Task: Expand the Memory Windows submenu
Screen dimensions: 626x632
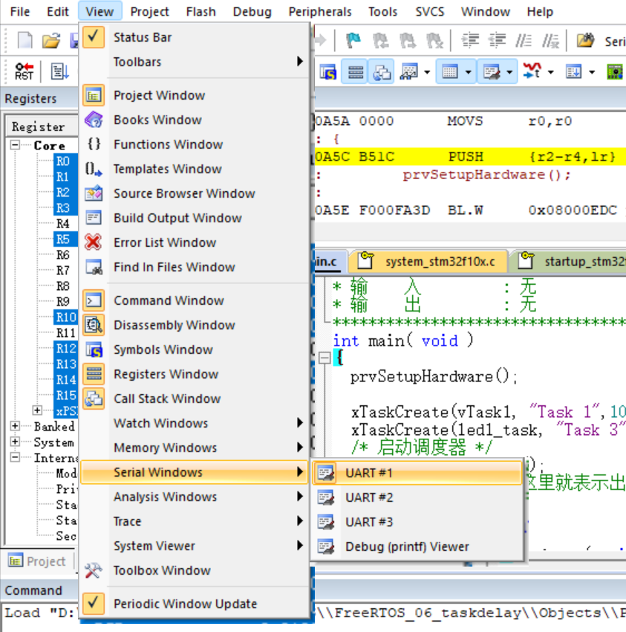Action: coord(195,448)
